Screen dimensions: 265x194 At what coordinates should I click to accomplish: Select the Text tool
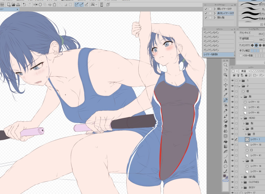point(226,161)
